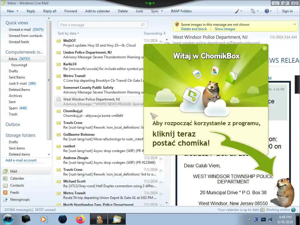Click the taskbar clock
The width and height of the screenshot is (300, 225).
point(285,219)
